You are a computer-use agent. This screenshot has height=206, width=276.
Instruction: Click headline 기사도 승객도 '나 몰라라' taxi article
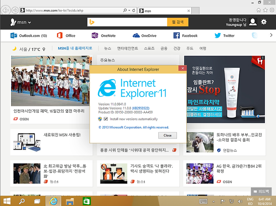[x=151, y=168]
